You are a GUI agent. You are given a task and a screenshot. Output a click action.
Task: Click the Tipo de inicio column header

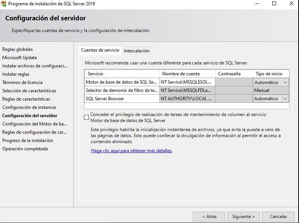(x=271, y=74)
